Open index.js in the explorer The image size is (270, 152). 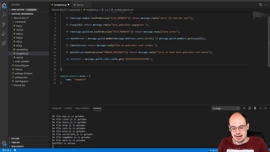tap(19, 69)
